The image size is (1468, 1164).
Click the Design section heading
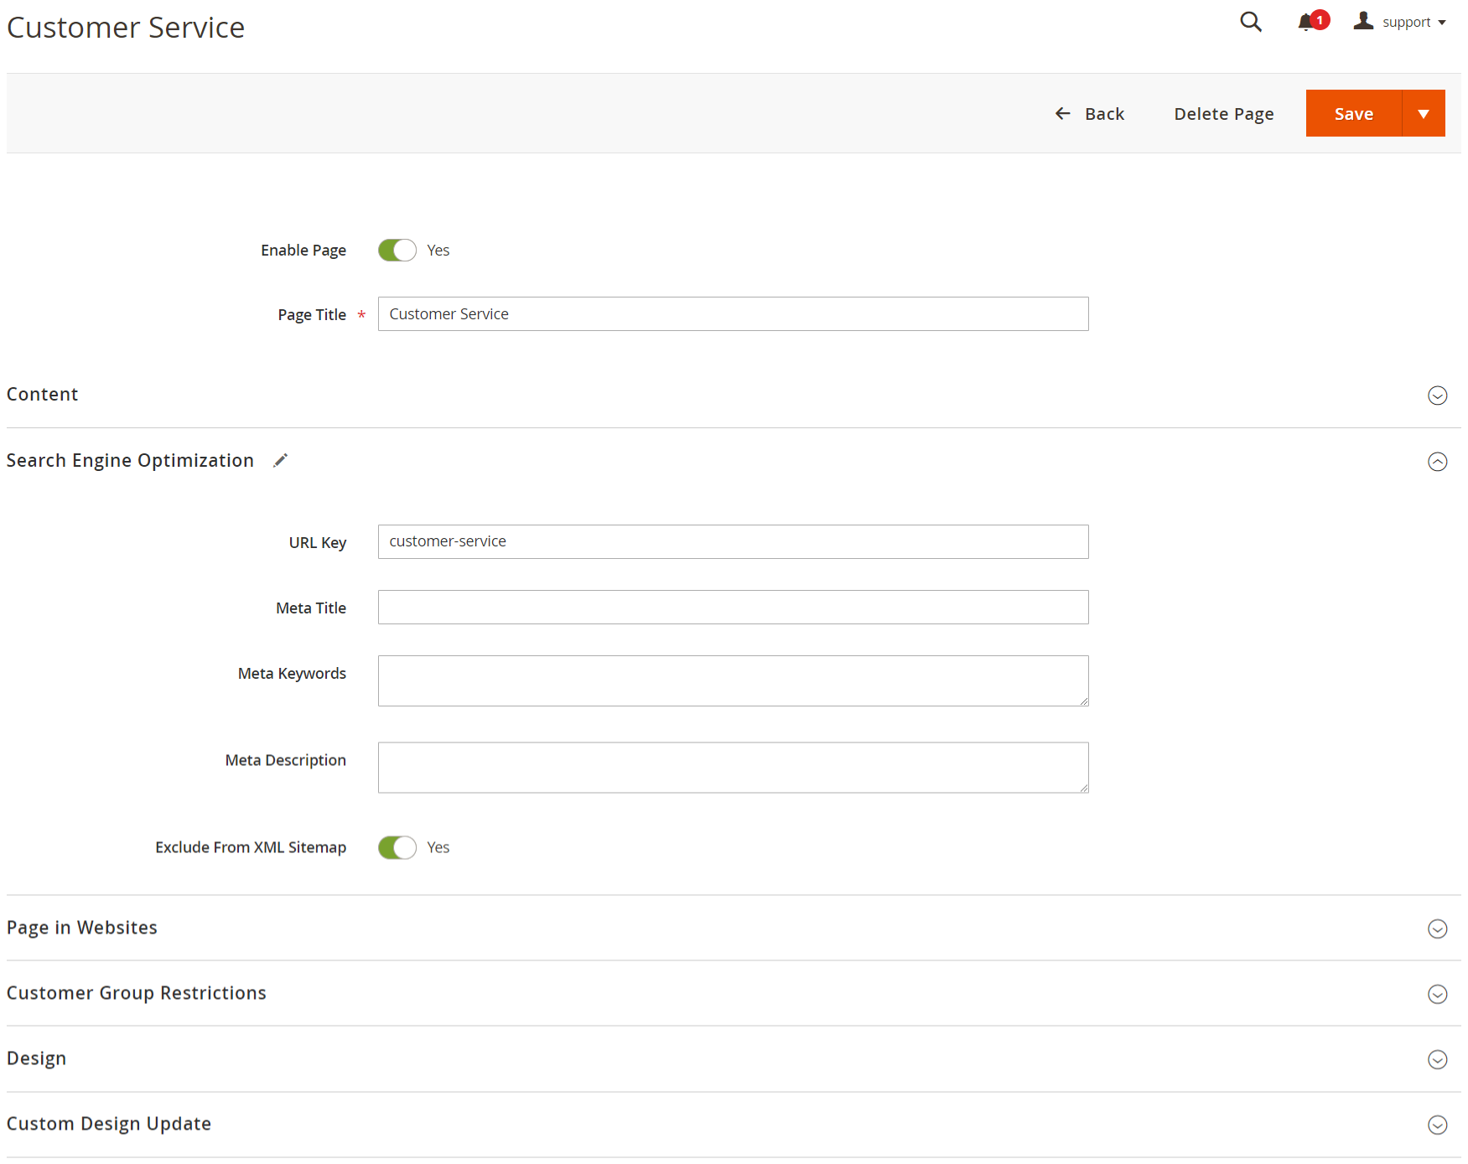(36, 1058)
